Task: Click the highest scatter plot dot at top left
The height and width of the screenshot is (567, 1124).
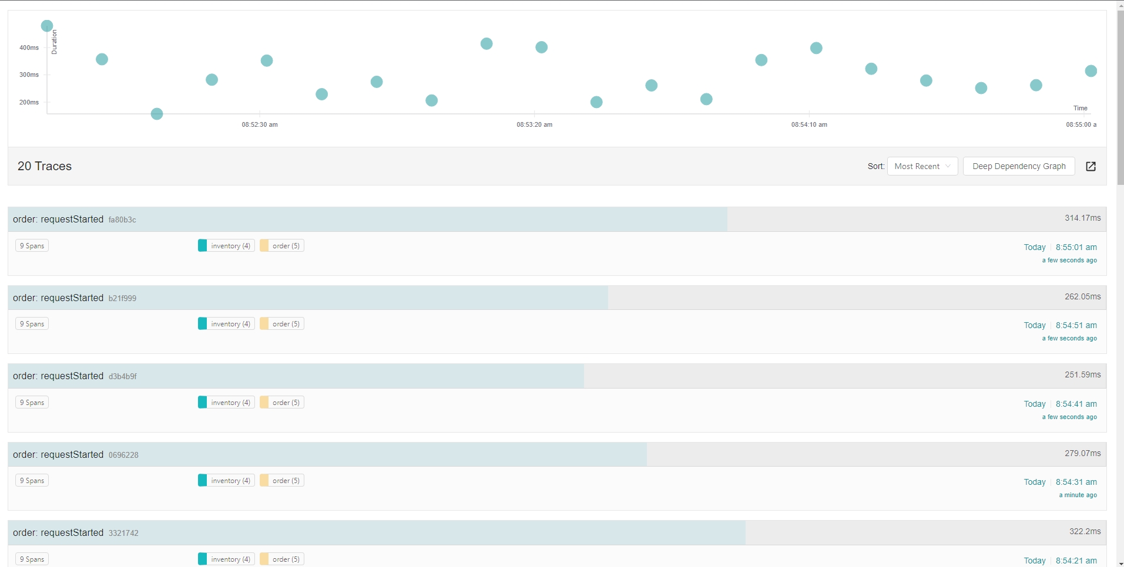Action: [x=47, y=26]
